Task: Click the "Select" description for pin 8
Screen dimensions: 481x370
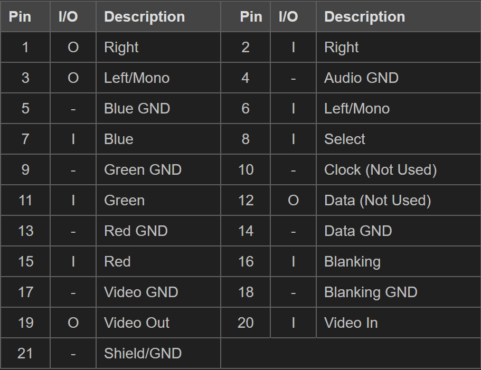Action: point(345,139)
